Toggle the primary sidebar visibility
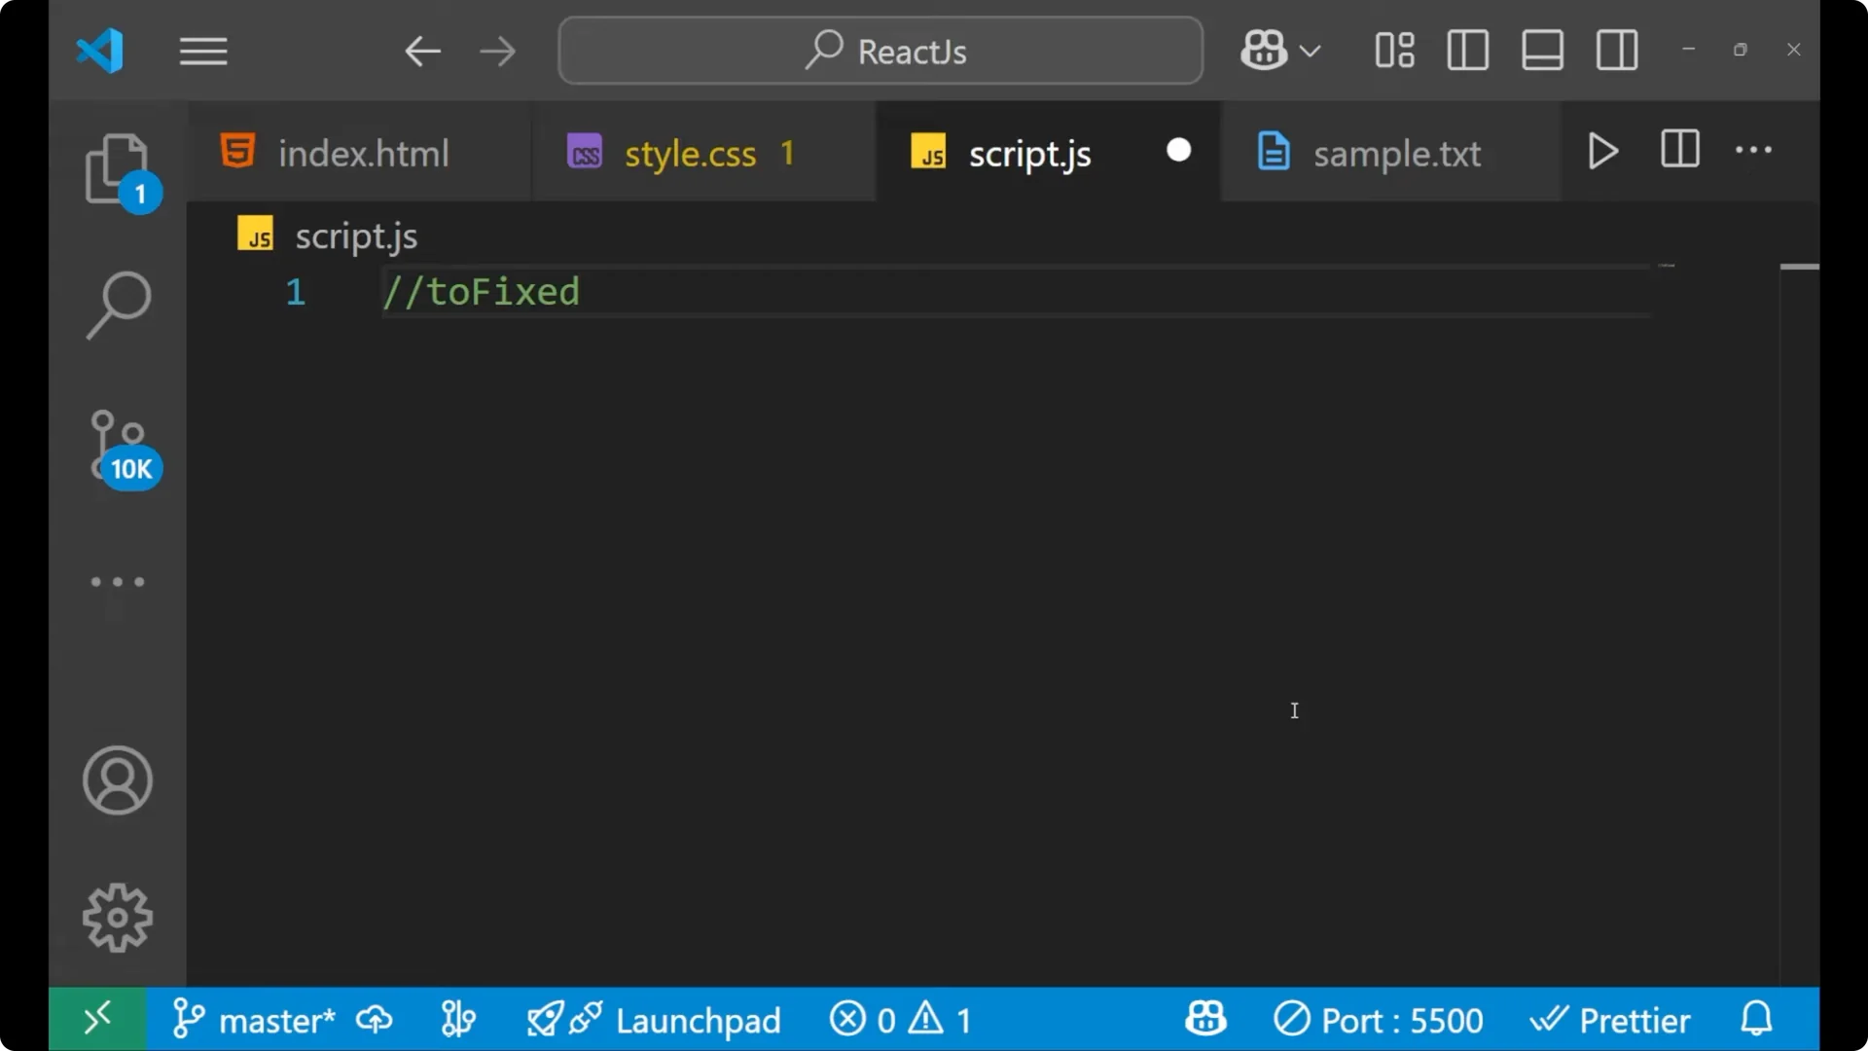 pos(1467,50)
